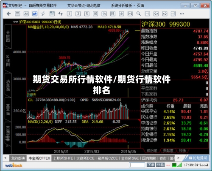Switch to 金交所SGE bottom tab
The height and width of the screenshot is (171, 212).
(130, 158)
